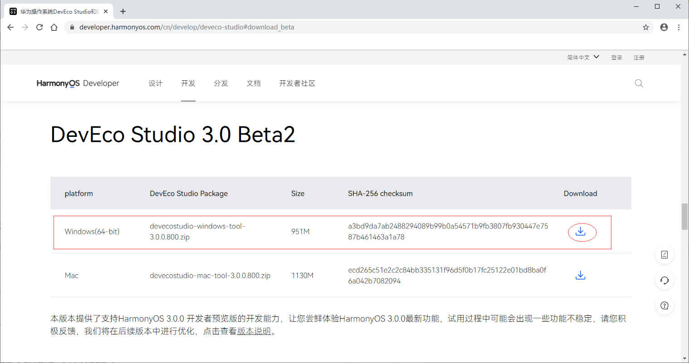Close the DevEco Studio browser tab

pos(106,11)
